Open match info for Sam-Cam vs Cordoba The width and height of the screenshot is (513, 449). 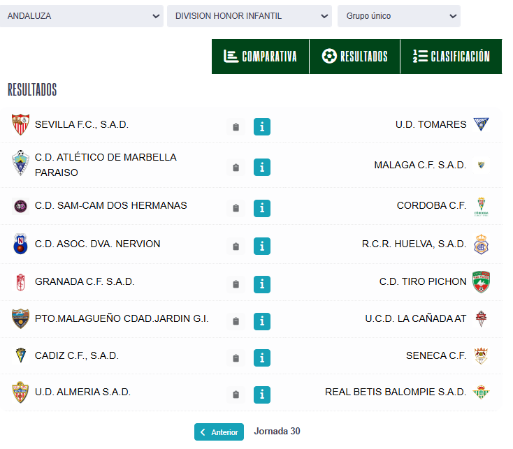[261, 209]
